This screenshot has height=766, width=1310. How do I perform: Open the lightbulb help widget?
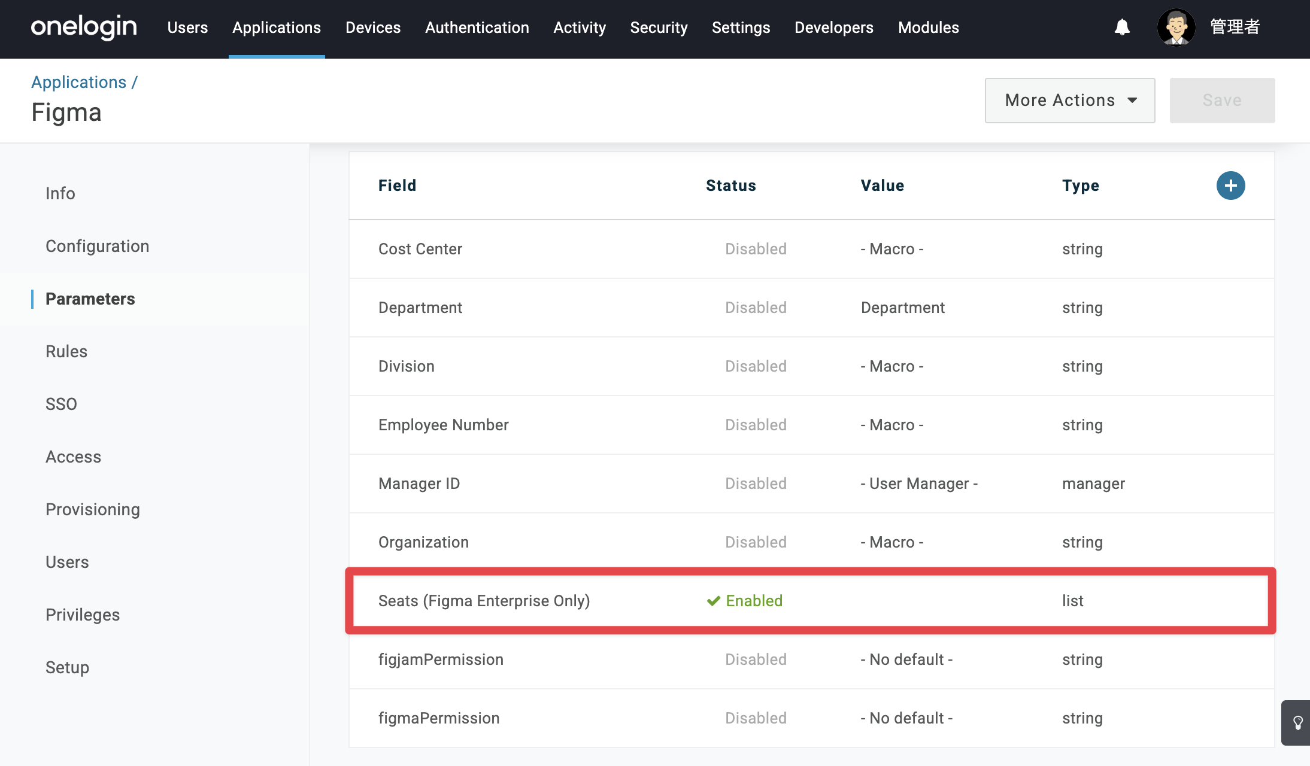pyautogui.click(x=1297, y=723)
